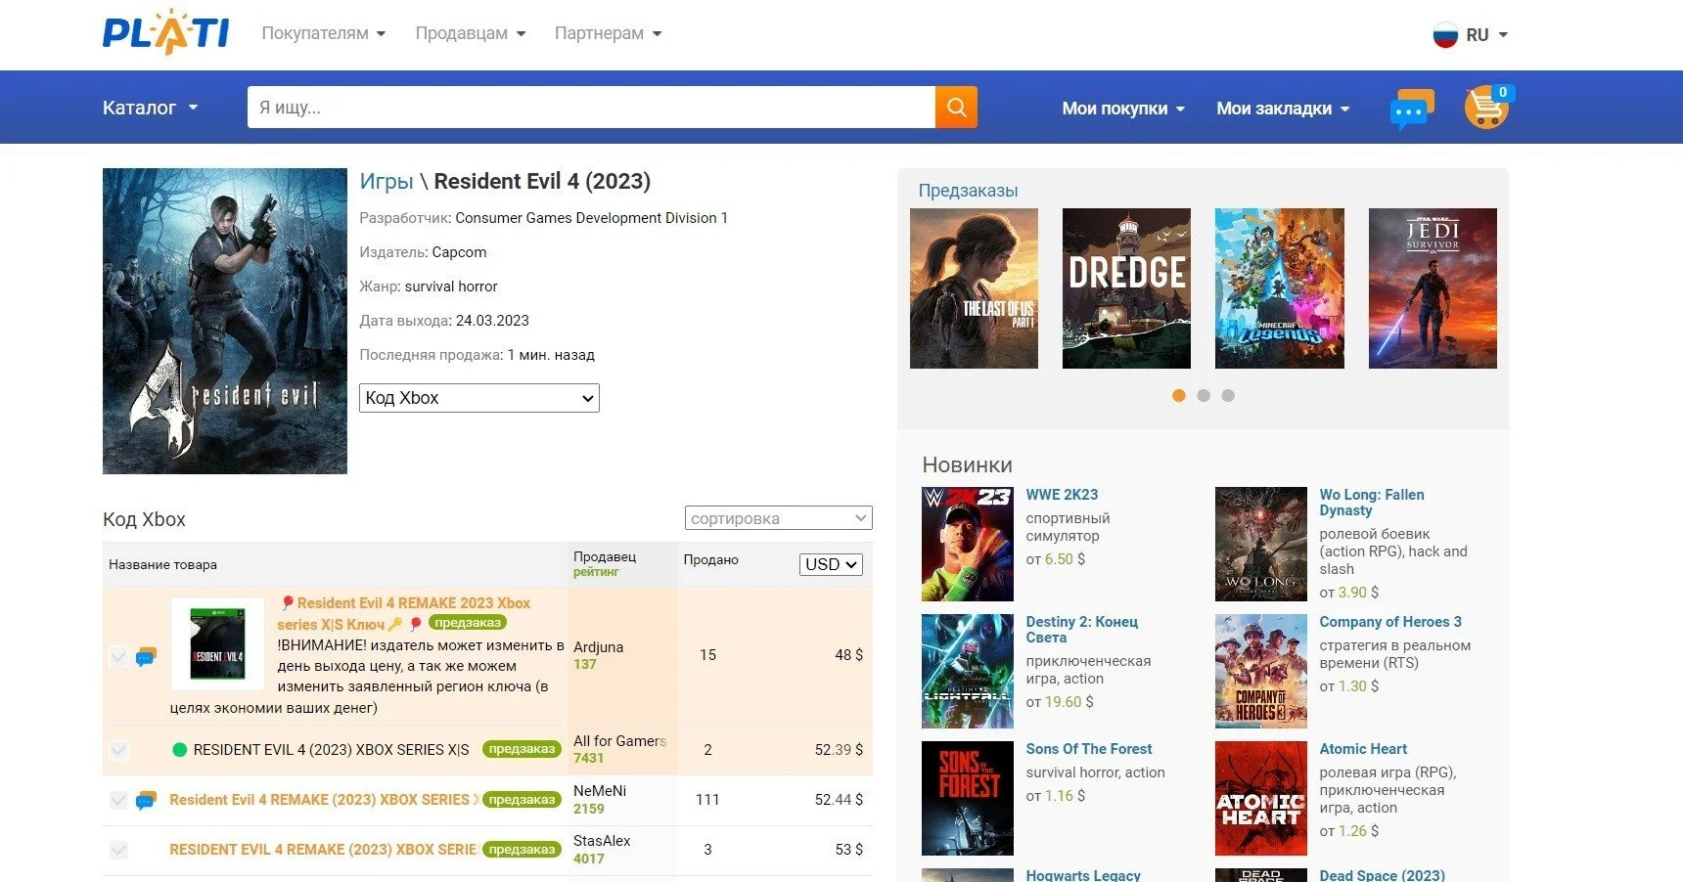Follow the Игры breadcrumb link

click(387, 181)
